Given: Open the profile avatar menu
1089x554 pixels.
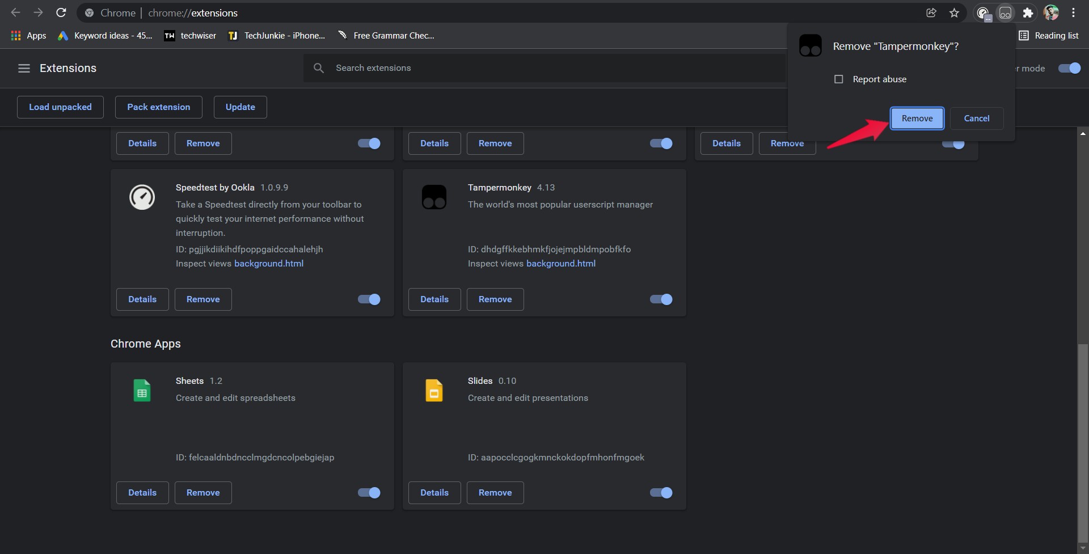Looking at the screenshot, I should point(1051,12).
